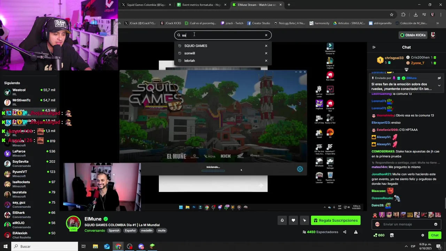
Task: Open MrStivenTc in Siguiendo list
Action: point(30,102)
